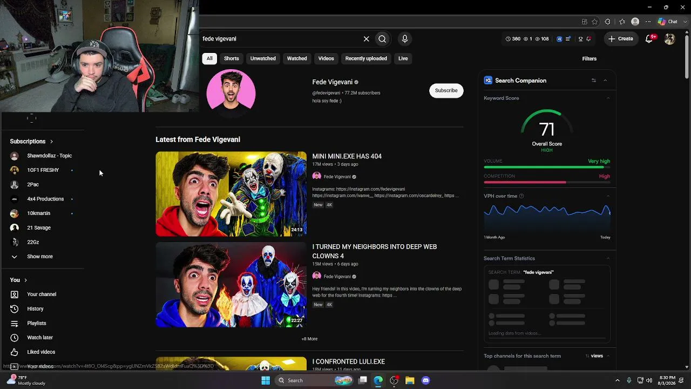The width and height of the screenshot is (691, 389).
Task: Open the YouTube notifications bell
Action: coord(649,39)
